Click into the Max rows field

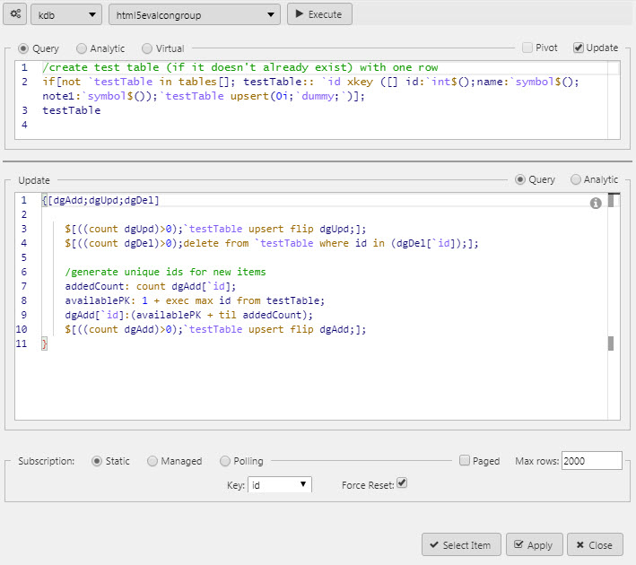point(591,461)
